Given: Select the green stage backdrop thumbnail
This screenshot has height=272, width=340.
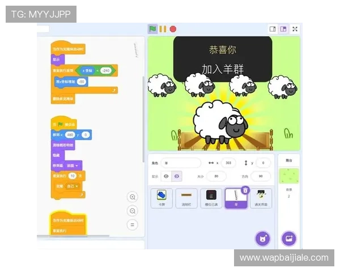Looking at the screenshot, I should click(x=289, y=176).
